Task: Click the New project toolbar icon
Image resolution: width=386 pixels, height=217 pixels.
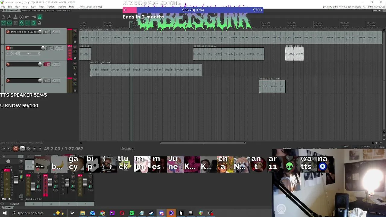Action: [x=3, y=17]
